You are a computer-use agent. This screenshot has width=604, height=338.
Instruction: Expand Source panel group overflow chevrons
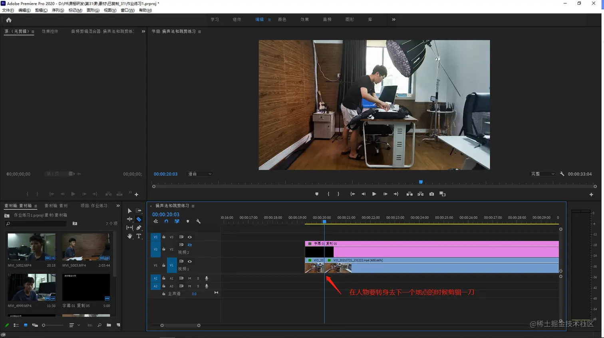coord(143,32)
